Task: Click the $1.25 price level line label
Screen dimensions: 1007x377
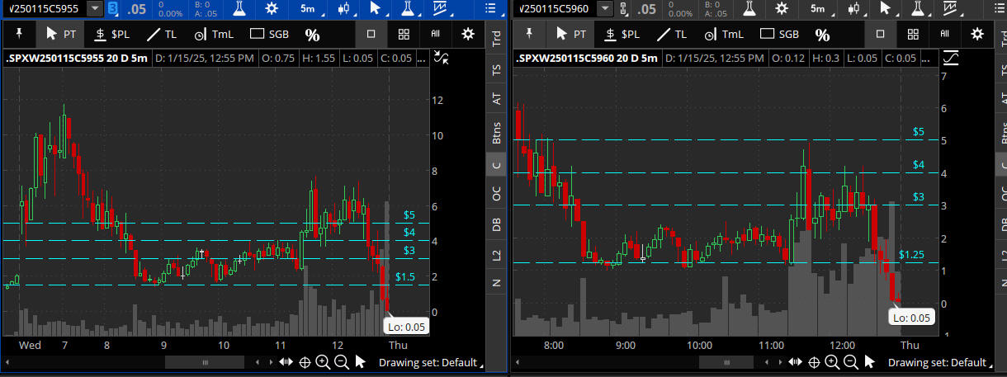Action: point(910,254)
